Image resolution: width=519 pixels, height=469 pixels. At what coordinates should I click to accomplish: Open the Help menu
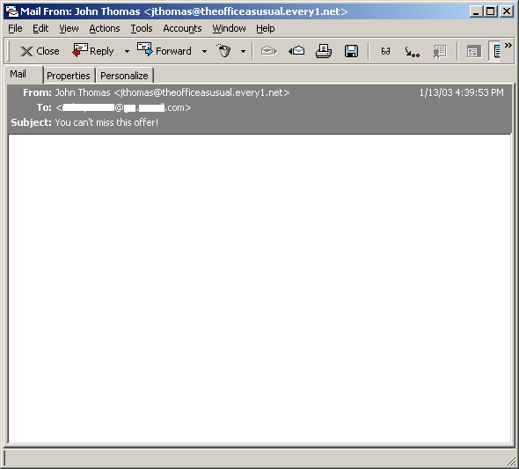click(x=266, y=28)
